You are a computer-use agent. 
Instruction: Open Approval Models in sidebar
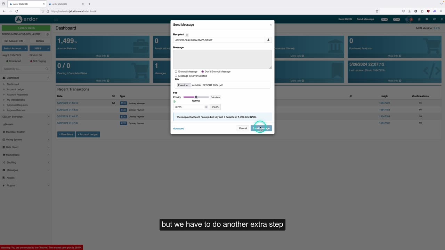coord(16,110)
